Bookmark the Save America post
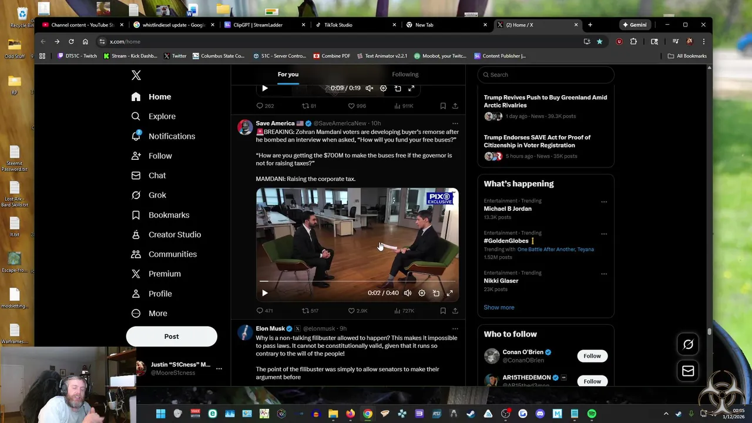 (x=443, y=311)
